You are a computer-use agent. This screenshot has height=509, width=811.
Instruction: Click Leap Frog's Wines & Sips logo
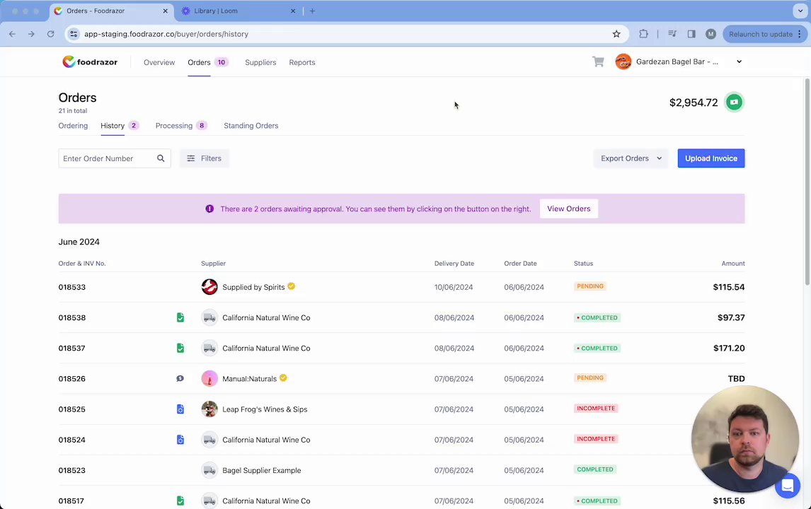coord(209,409)
